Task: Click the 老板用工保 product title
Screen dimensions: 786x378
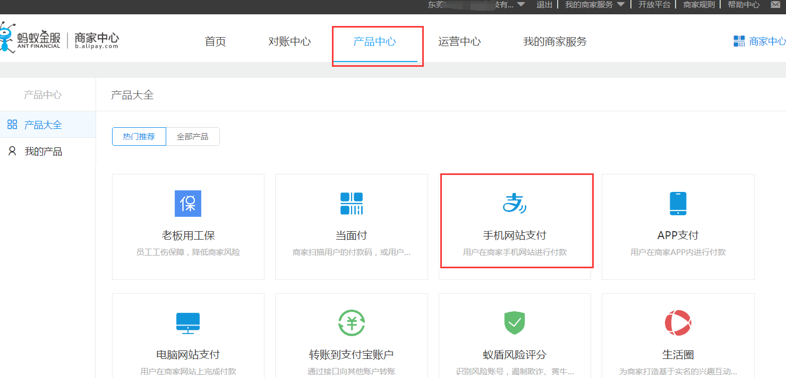Action: [188, 235]
